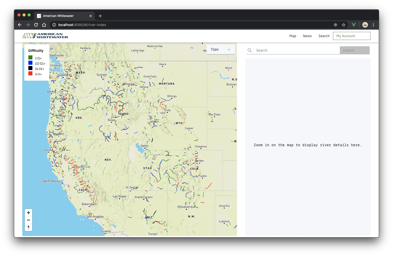Open the browser profile avatar
Viewport: 393px width, 256px height.
(x=365, y=25)
